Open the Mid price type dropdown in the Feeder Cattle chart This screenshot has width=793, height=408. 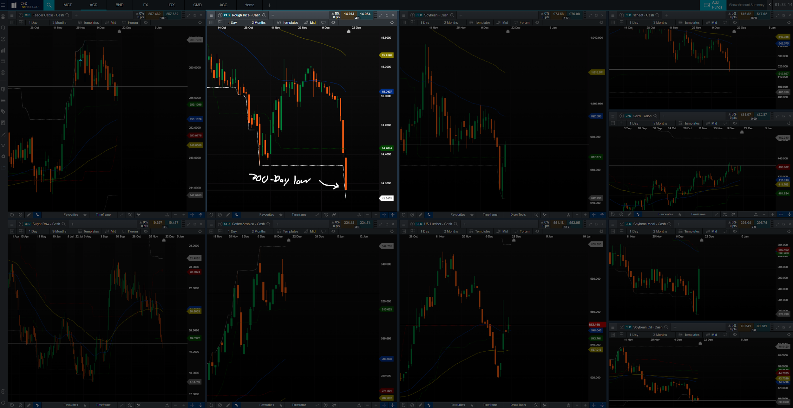pyautogui.click(x=111, y=23)
